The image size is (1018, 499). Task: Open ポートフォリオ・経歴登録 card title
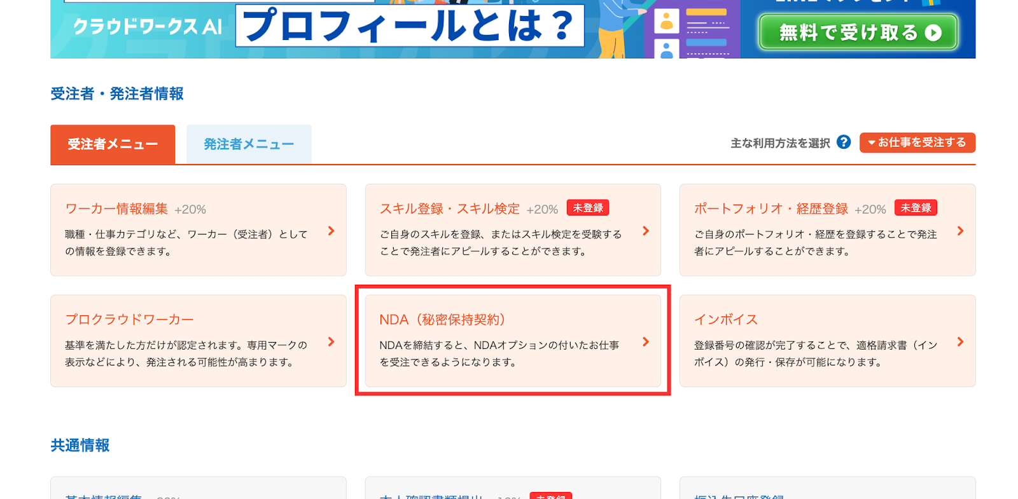click(771, 208)
